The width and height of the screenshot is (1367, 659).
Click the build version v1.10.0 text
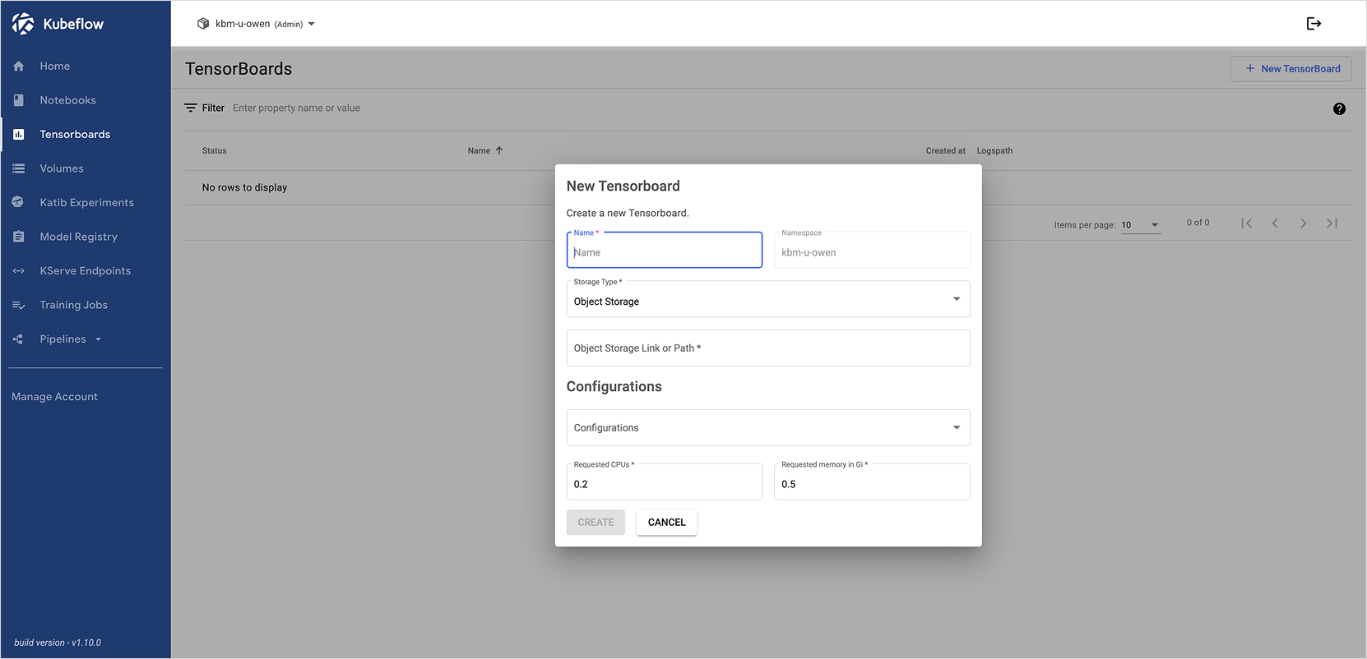(x=58, y=643)
